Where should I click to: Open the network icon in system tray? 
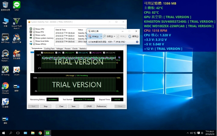point(195,133)
